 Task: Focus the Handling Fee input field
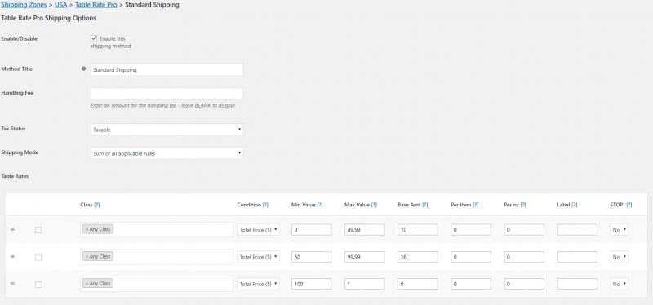[167, 94]
